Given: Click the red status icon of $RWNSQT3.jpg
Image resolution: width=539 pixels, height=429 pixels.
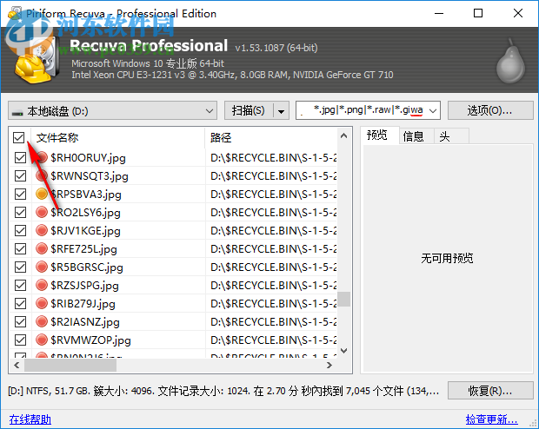Looking at the screenshot, I should click(42, 176).
